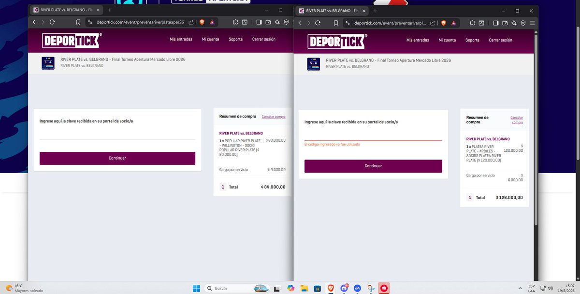The image size is (580, 294).
Task: Open site settings icon in right window address bar
Action: point(348,23)
